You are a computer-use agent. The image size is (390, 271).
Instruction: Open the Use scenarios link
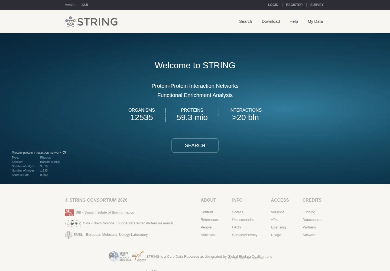click(243, 220)
